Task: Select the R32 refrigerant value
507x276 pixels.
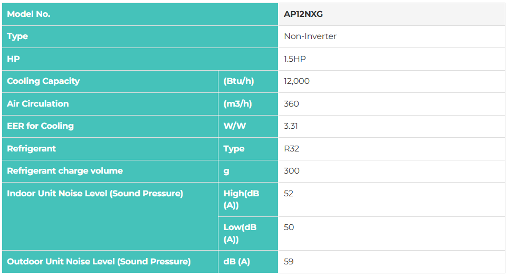Action: pos(292,149)
